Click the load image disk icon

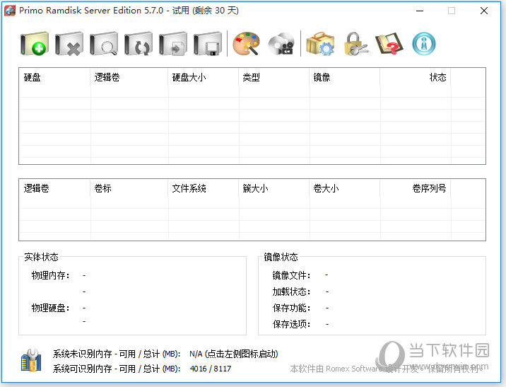pyautogui.click(x=173, y=44)
